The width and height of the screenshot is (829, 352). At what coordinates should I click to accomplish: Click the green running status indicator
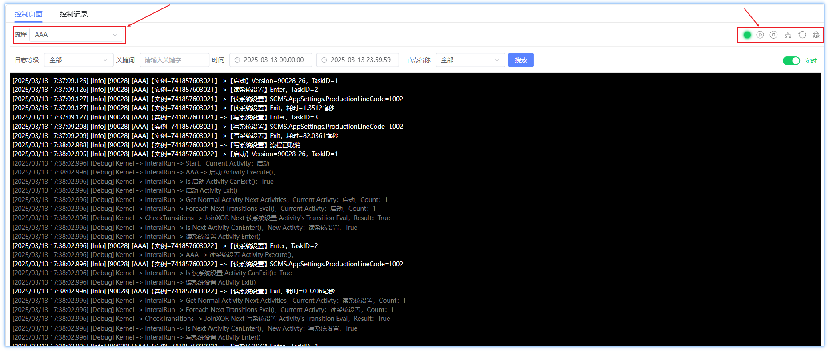[747, 35]
